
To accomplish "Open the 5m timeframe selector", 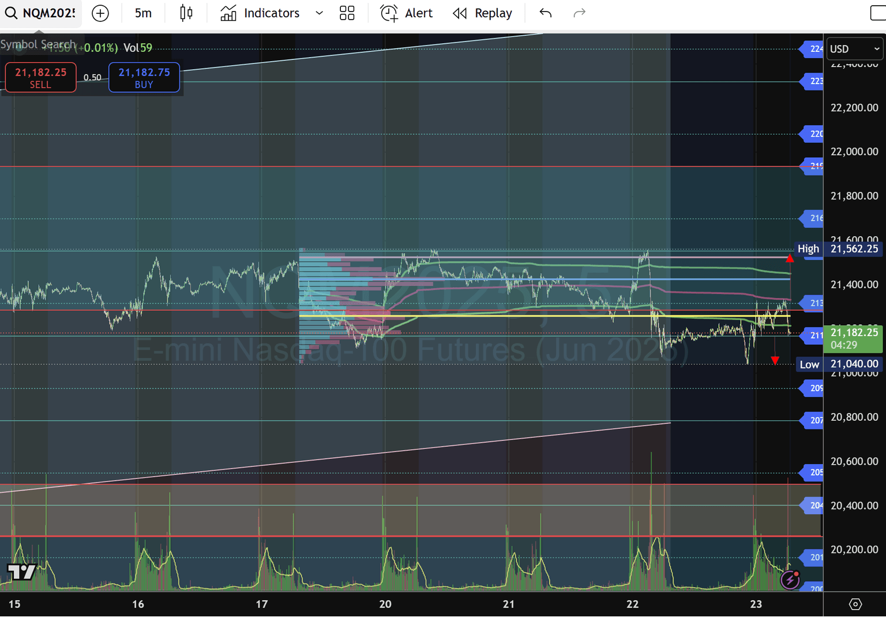I will coord(143,13).
